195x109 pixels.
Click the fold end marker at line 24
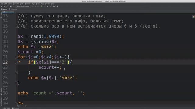(16, 73)
